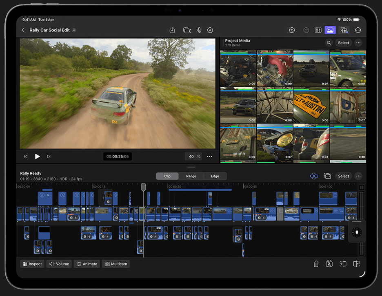This screenshot has height=296, width=382.
Task: Tap the import media icon
Action: tap(172, 30)
